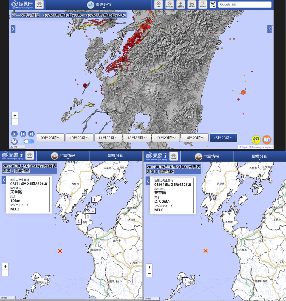Click HOME icon in epicenter map header

click(x=39, y=5)
